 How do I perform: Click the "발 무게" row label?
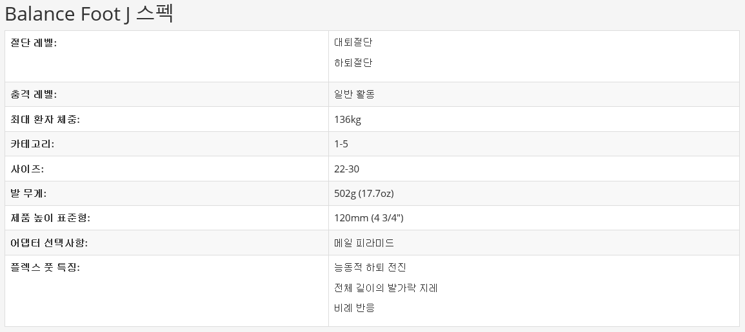tap(29, 194)
